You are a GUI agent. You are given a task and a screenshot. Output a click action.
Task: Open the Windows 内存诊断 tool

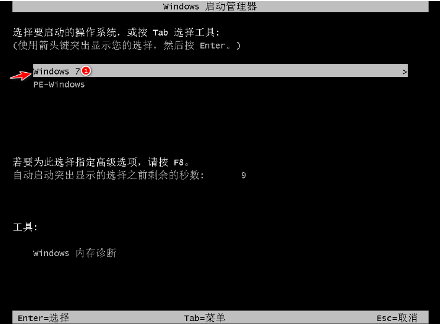[74, 253]
